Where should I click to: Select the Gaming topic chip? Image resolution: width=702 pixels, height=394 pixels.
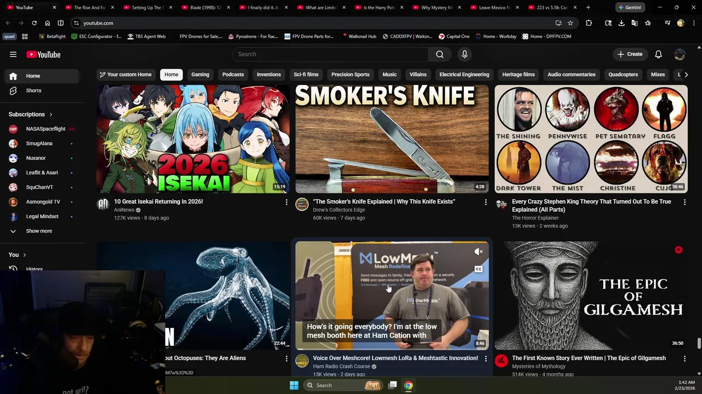200,74
